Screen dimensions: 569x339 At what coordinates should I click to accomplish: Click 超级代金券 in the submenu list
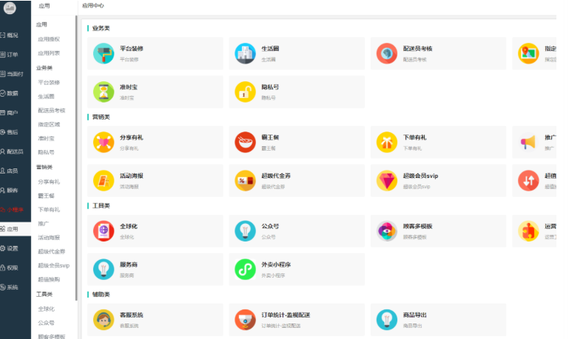[x=52, y=251]
